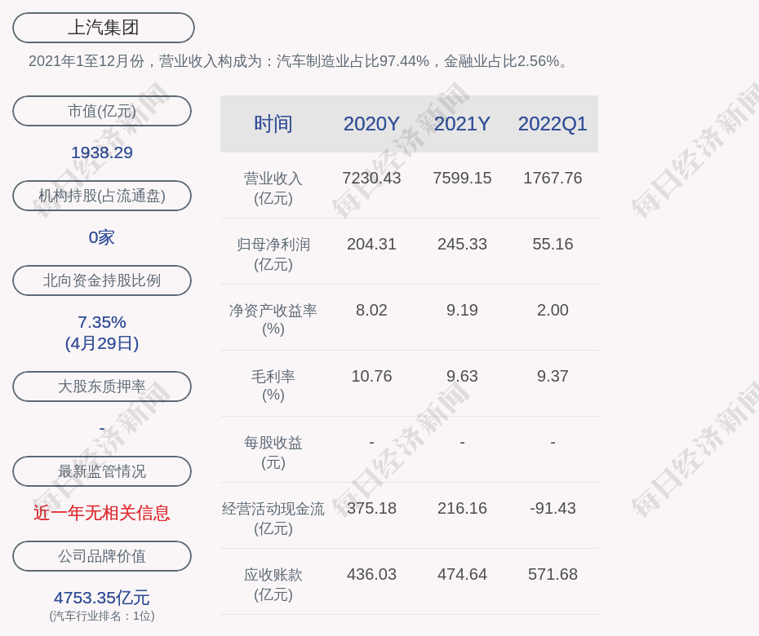Click the 2021年1至12月份 revenue composition sentence
759x636 pixels.
(x=300, y=61)
